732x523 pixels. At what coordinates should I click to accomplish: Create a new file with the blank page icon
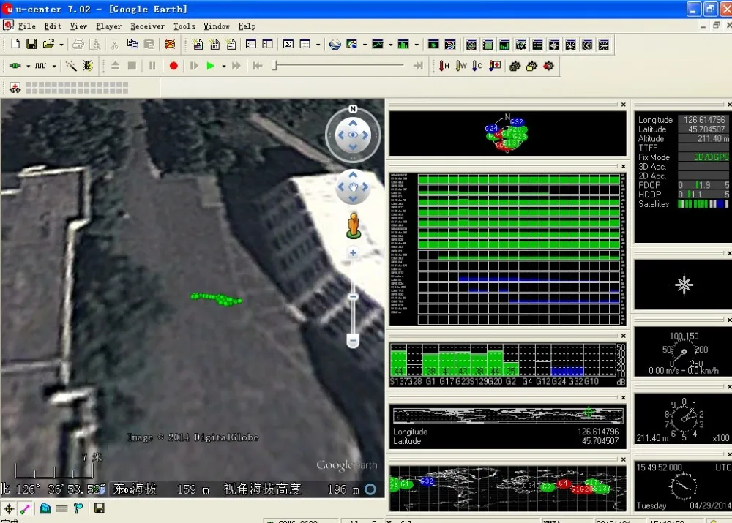[15, 45]
